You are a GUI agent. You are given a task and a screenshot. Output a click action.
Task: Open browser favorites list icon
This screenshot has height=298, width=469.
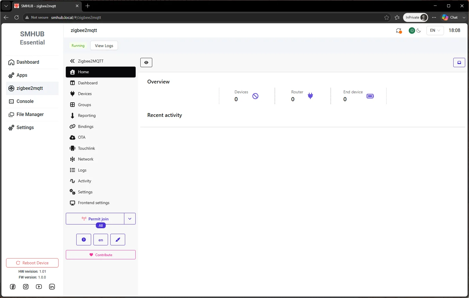[x=397, y=17]
